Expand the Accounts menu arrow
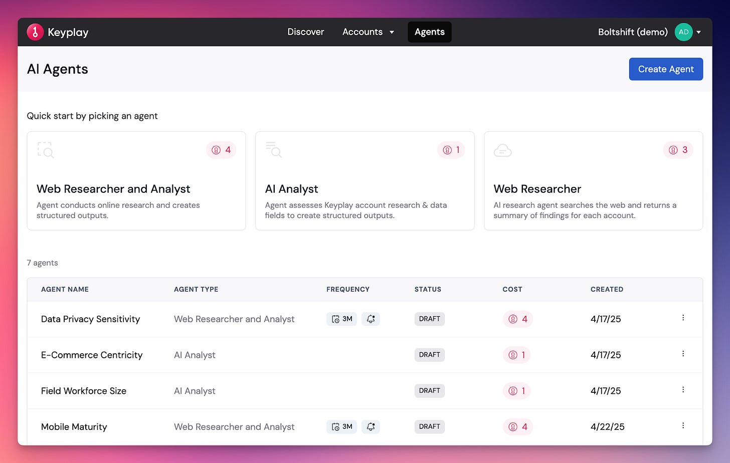Viewport: 730px width, 463px height. (392, 33)
